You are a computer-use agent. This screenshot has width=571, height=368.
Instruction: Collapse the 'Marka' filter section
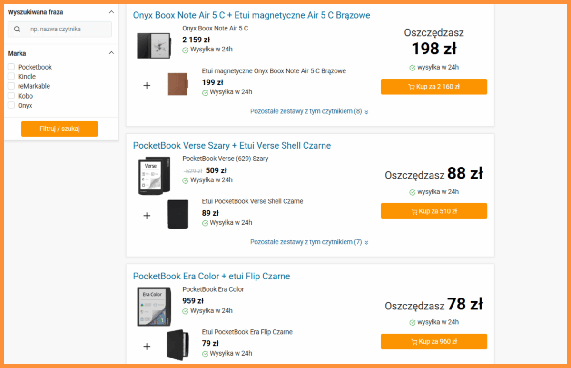point(111,52)
